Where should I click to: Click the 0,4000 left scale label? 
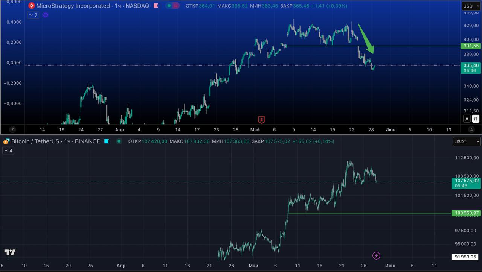pyautogui.click(x=14, y=22)
